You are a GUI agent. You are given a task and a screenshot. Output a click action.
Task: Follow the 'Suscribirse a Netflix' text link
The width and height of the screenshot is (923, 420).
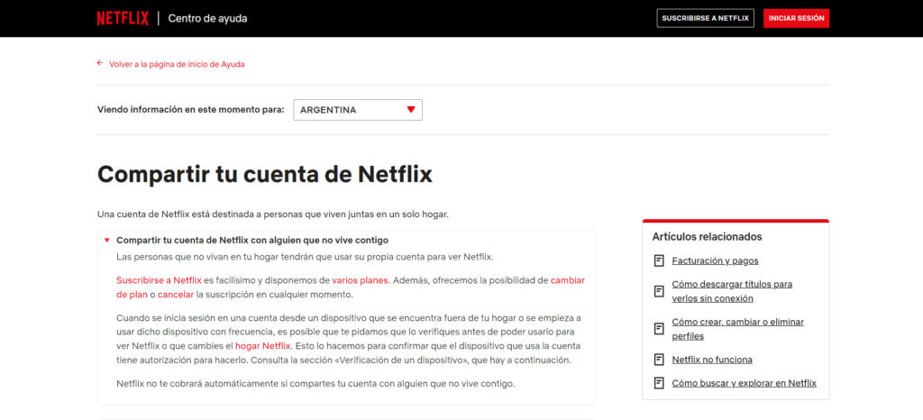click(x=159, y=280)
